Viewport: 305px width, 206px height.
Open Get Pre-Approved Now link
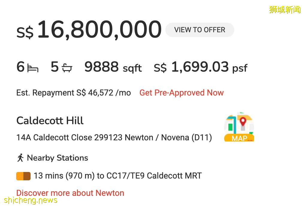182,93
